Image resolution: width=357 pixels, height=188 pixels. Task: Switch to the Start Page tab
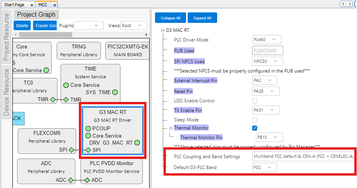point(15,4)
